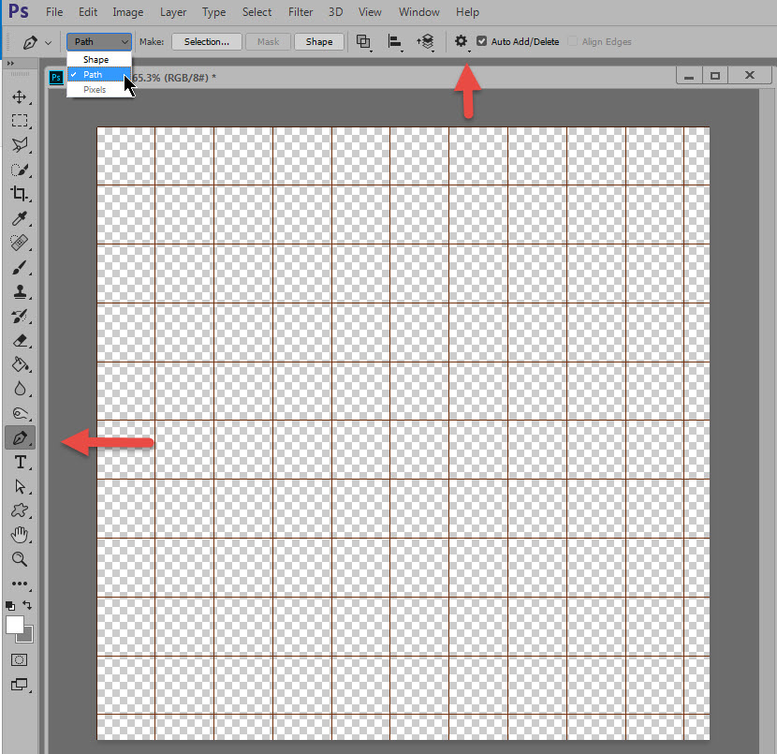Open the Help menu

[x=467, y=12]
